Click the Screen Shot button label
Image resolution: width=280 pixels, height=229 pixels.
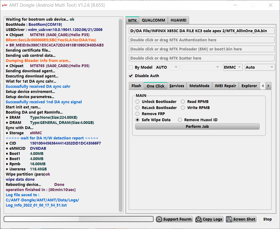pos(244,219)
